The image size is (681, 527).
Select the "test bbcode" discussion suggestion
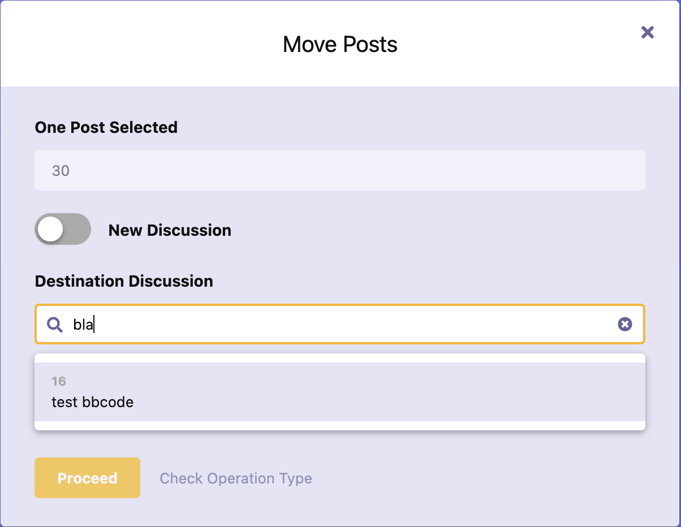(x=93, y=402)
